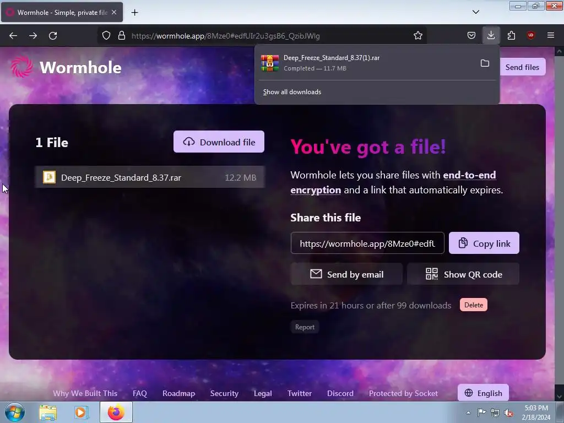
Task: Close the Wormhole tab
Action: pos(114,12)
